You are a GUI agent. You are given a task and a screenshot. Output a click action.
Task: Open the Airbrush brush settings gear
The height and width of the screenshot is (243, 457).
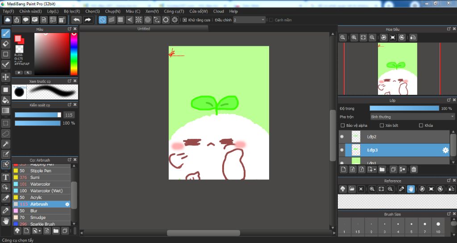coord(67,204)
